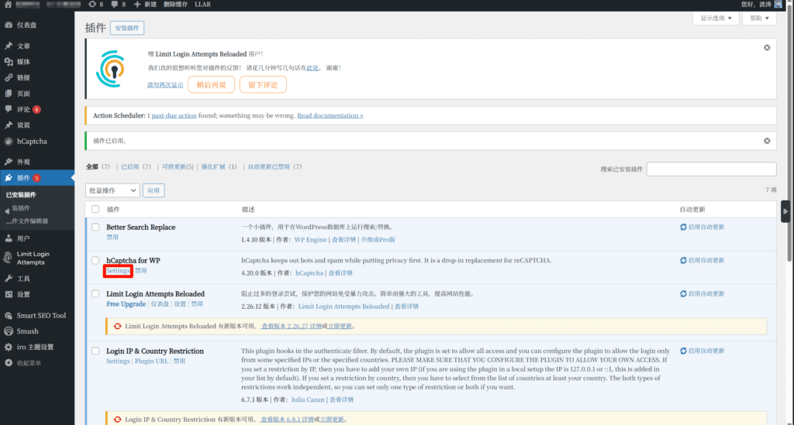Open the hCaptcha sidebar menu icon
This screenshot has height=425, width=794.
[x=9, y=141]
